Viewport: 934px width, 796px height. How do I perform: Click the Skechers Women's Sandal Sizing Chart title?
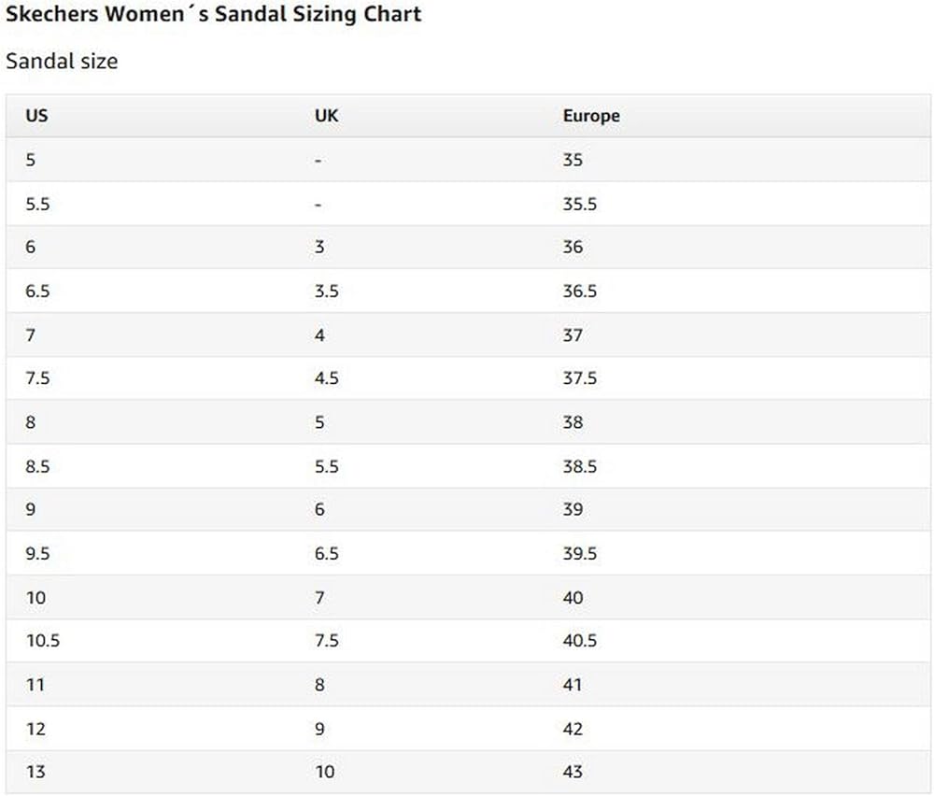(x=213, y=15)
